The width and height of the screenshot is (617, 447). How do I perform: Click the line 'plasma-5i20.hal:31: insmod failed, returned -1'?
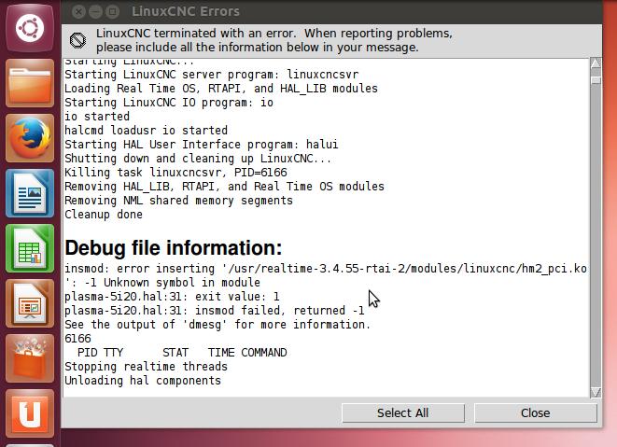coord(215,311)
